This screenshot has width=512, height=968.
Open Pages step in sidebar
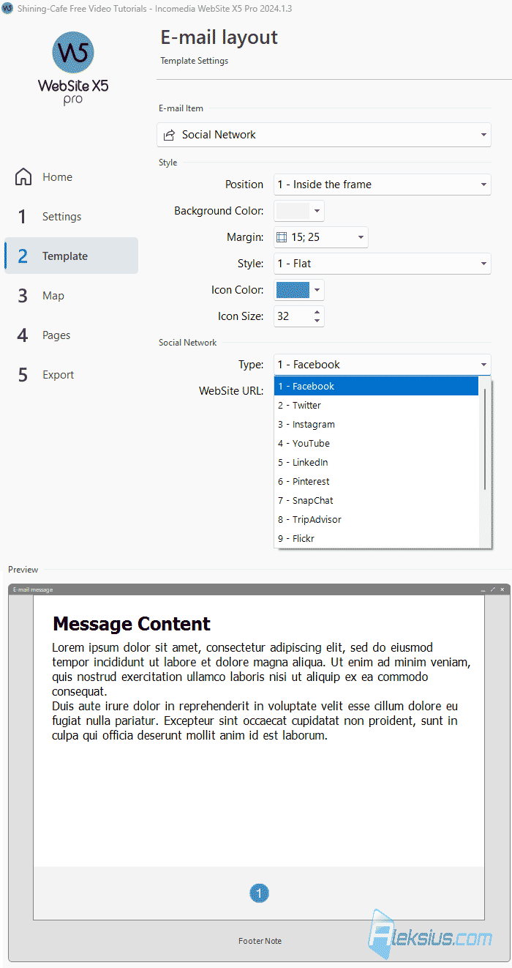[x=71, y=335]
